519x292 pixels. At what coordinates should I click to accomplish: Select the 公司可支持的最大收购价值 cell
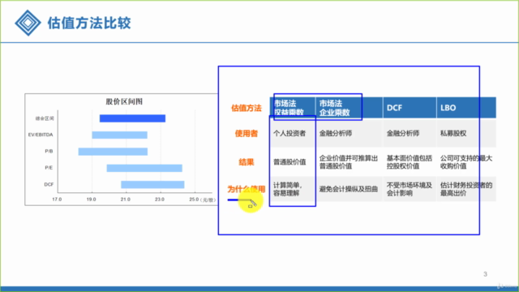click(466, 162)
